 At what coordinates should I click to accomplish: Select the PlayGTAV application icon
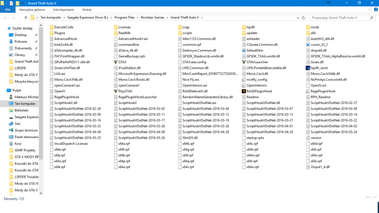pyautogui.click(x=116, y=91)
